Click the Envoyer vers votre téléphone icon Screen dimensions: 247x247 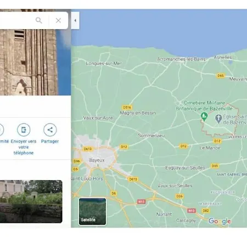[x=24, y=130]
